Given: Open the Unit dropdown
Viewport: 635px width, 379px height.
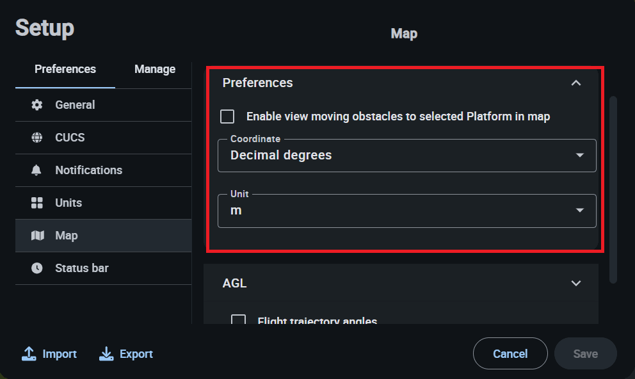Looking at the screenshot, I should [x=406, y=211].
